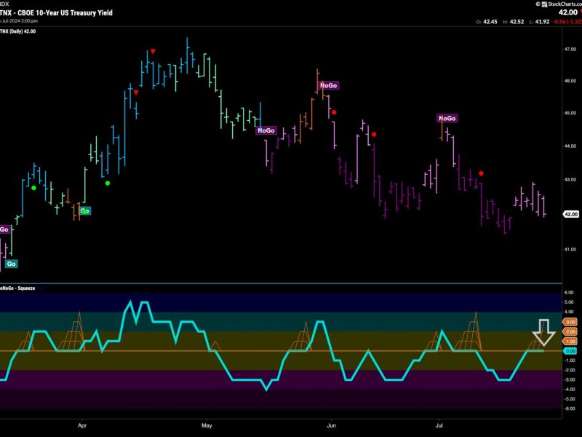This screenshot has height=437, width=582.
Task: Click the NoGo label in mid-May
Action: point(266,130)
